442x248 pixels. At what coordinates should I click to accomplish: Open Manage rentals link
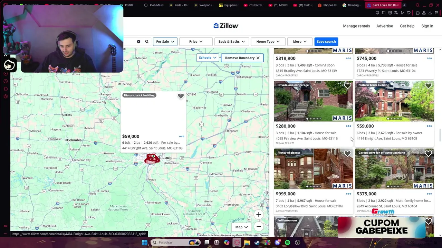coord(356,26)
